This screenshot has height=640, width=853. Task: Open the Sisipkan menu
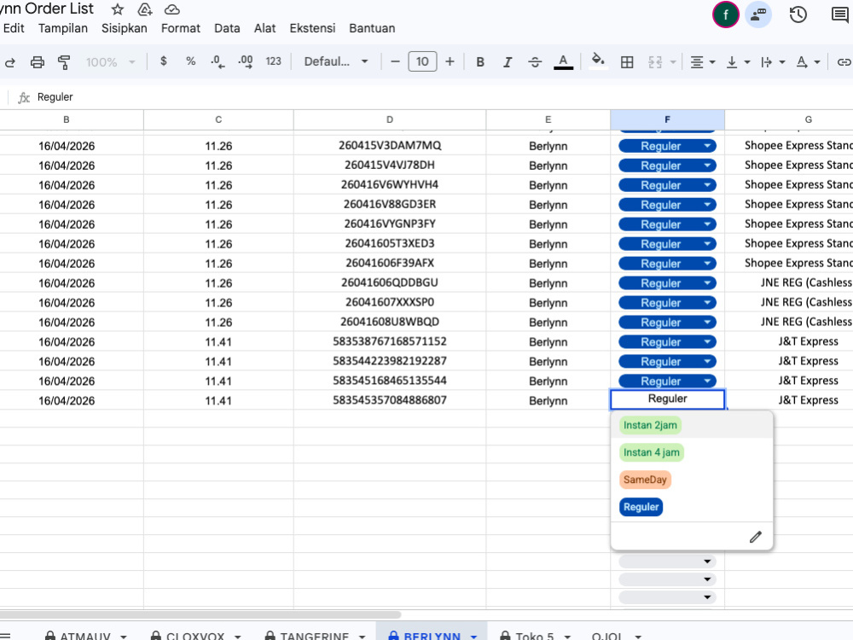point(124,28)
